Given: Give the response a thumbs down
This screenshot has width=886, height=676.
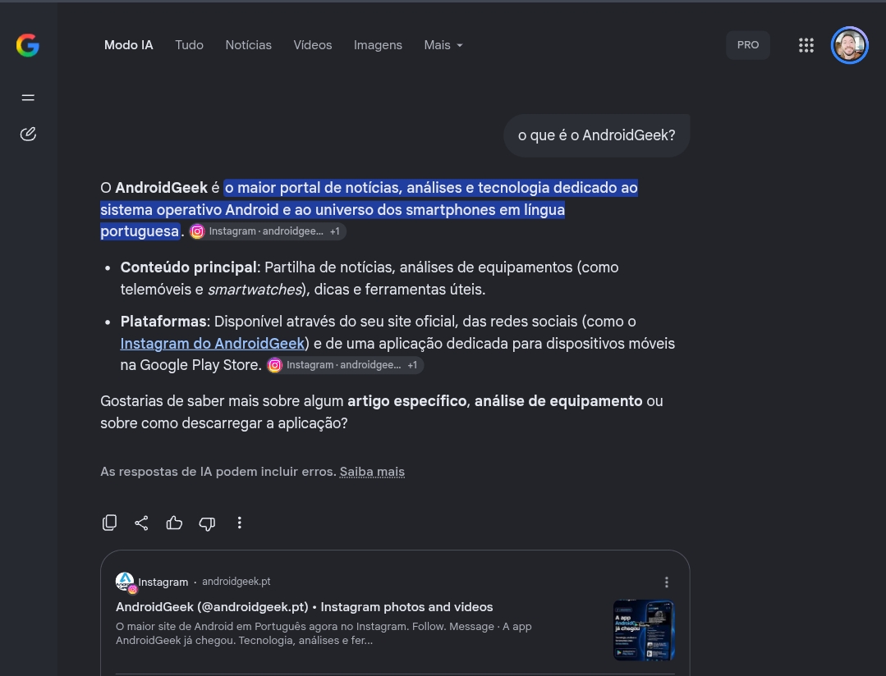Looking at the screenshot, I should [x=207, y=523].
